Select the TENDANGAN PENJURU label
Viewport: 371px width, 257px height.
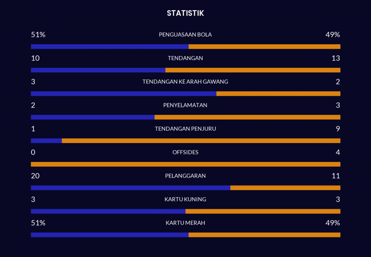point(185,129)
